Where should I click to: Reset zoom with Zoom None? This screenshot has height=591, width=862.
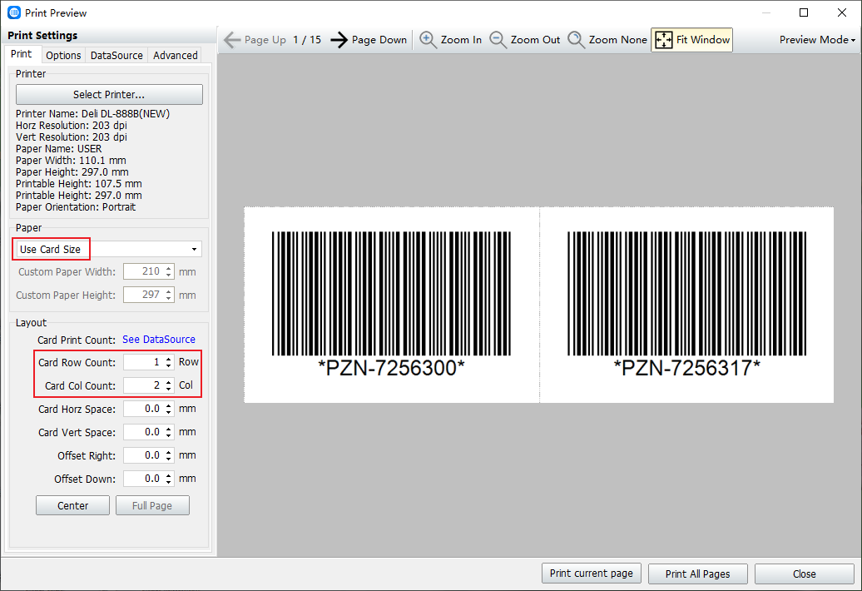click(607, 40)
